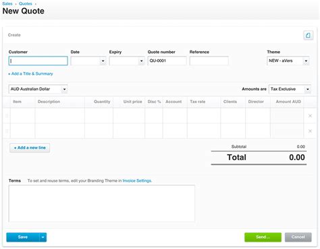
Task: Click the Amount AUD column header
Action: point(288,102)
